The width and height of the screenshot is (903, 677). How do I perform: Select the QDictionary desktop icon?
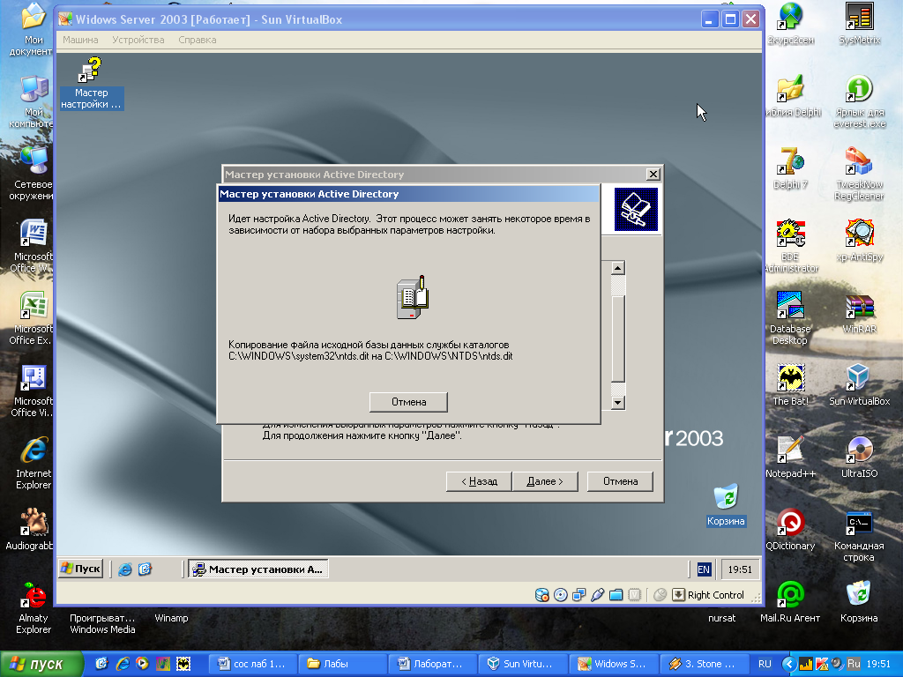pyautogui.click(x=790, y=530)
